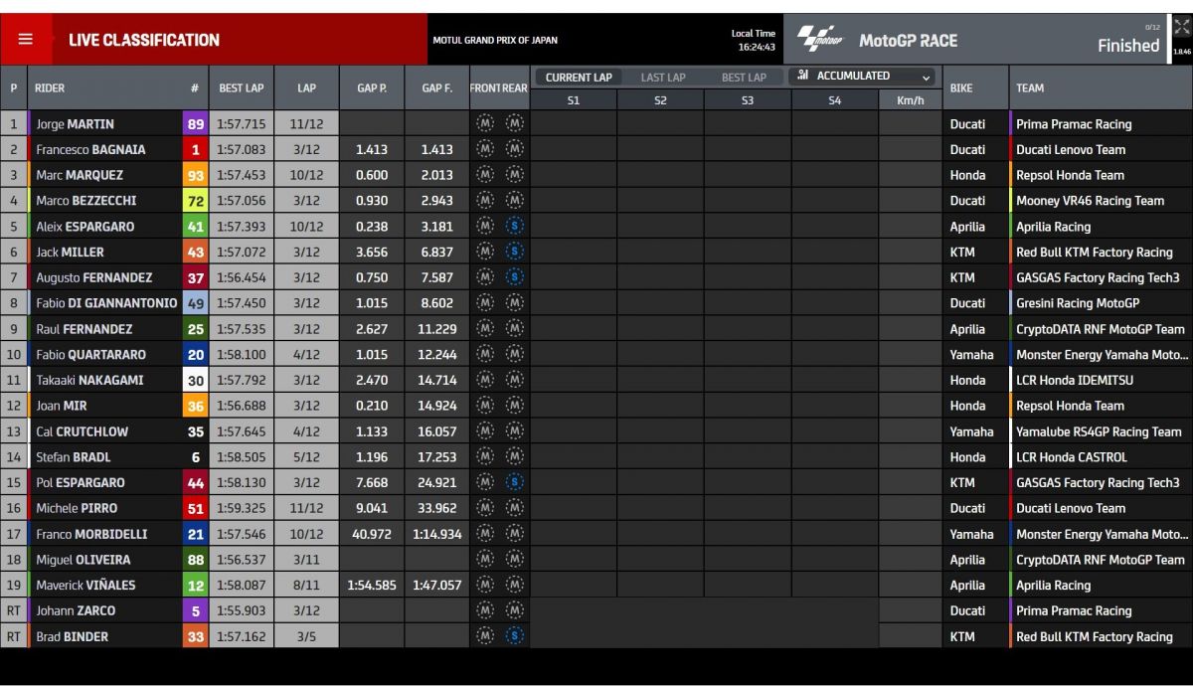Click the GAP F. column header
The image size is (1193, 686).
[437, 87]
